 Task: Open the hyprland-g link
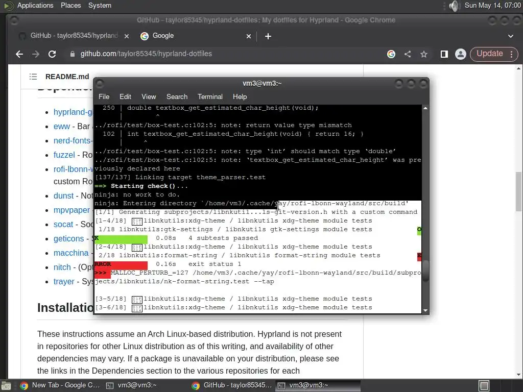pos(73,112)
